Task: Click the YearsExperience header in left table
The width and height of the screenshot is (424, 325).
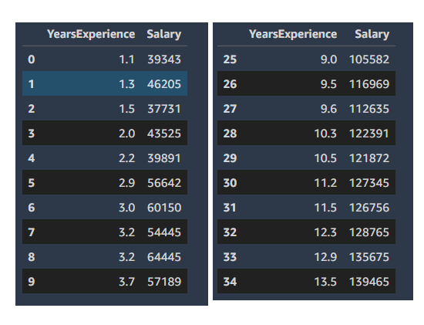Action: coord(91,35)
